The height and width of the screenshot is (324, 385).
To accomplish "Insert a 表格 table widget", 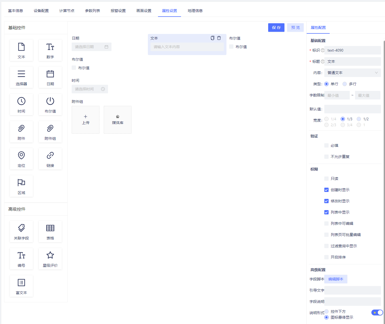I will [50, 232].
